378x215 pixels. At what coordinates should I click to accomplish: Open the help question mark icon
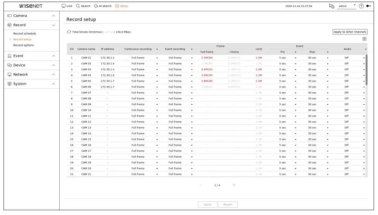click(x=361, y=6)
